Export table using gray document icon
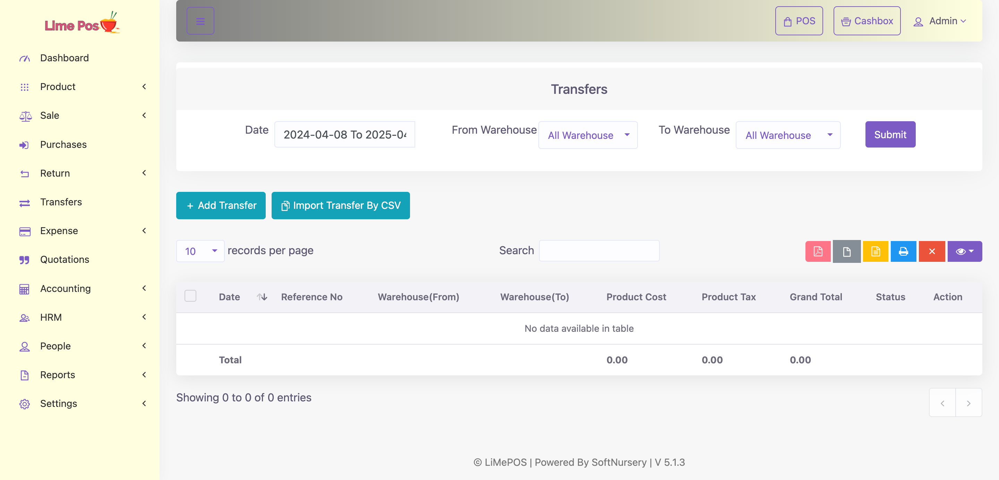The image size is (999, 480). [846, 251]
